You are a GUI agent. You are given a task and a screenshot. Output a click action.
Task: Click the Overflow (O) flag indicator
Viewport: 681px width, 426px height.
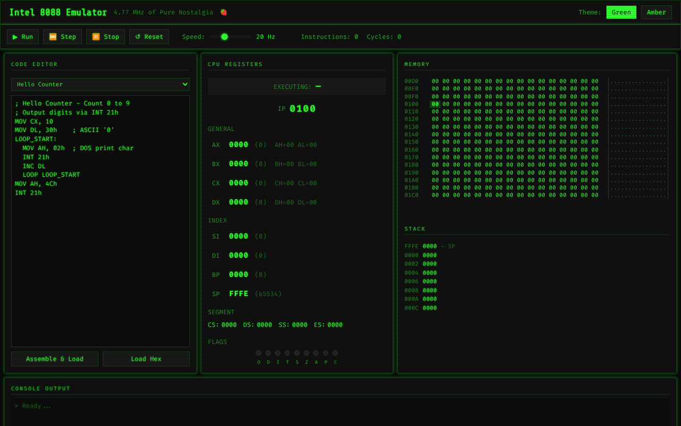[x=259, y=353]
